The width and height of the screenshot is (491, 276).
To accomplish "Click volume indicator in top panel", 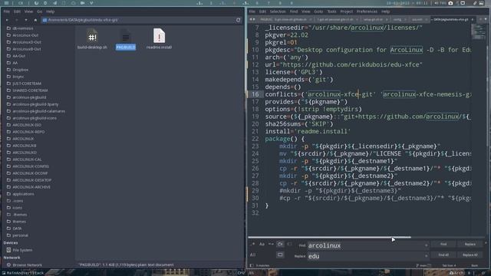I will pyautogui.click(x=440, y=3).
